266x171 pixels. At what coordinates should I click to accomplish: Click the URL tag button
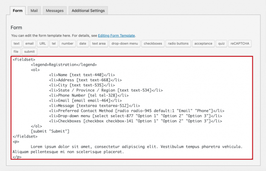pos(43,43)
